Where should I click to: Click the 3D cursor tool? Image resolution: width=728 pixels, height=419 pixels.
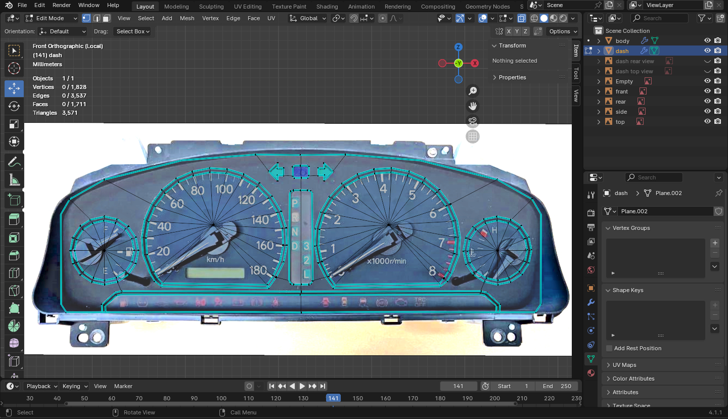(14, 68)
